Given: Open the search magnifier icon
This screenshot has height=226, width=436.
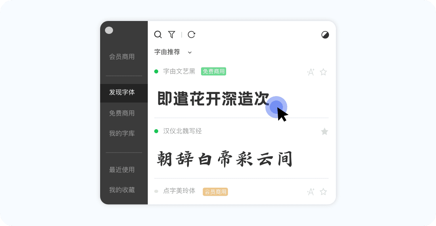Looking at the screenshot, I should click(158, 34).
